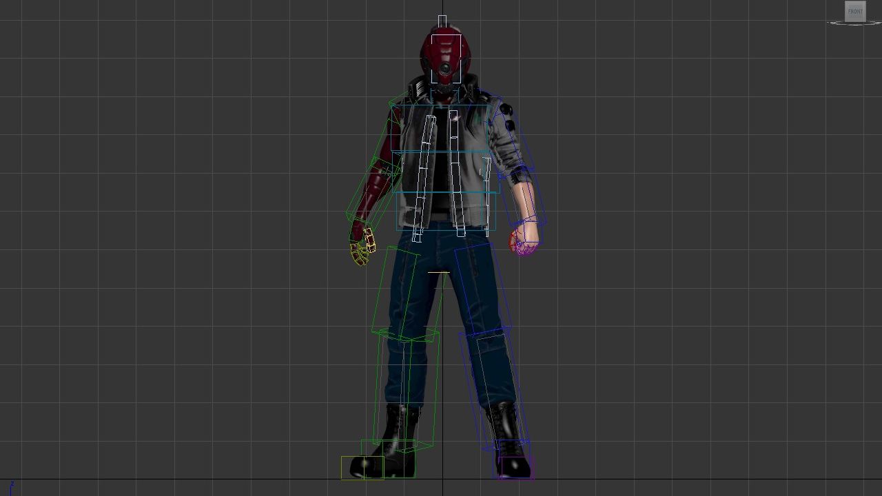Screen dimensions: 882x496
Task: Select the yellow finger bones on the red hand
Action: coord(363,247)
